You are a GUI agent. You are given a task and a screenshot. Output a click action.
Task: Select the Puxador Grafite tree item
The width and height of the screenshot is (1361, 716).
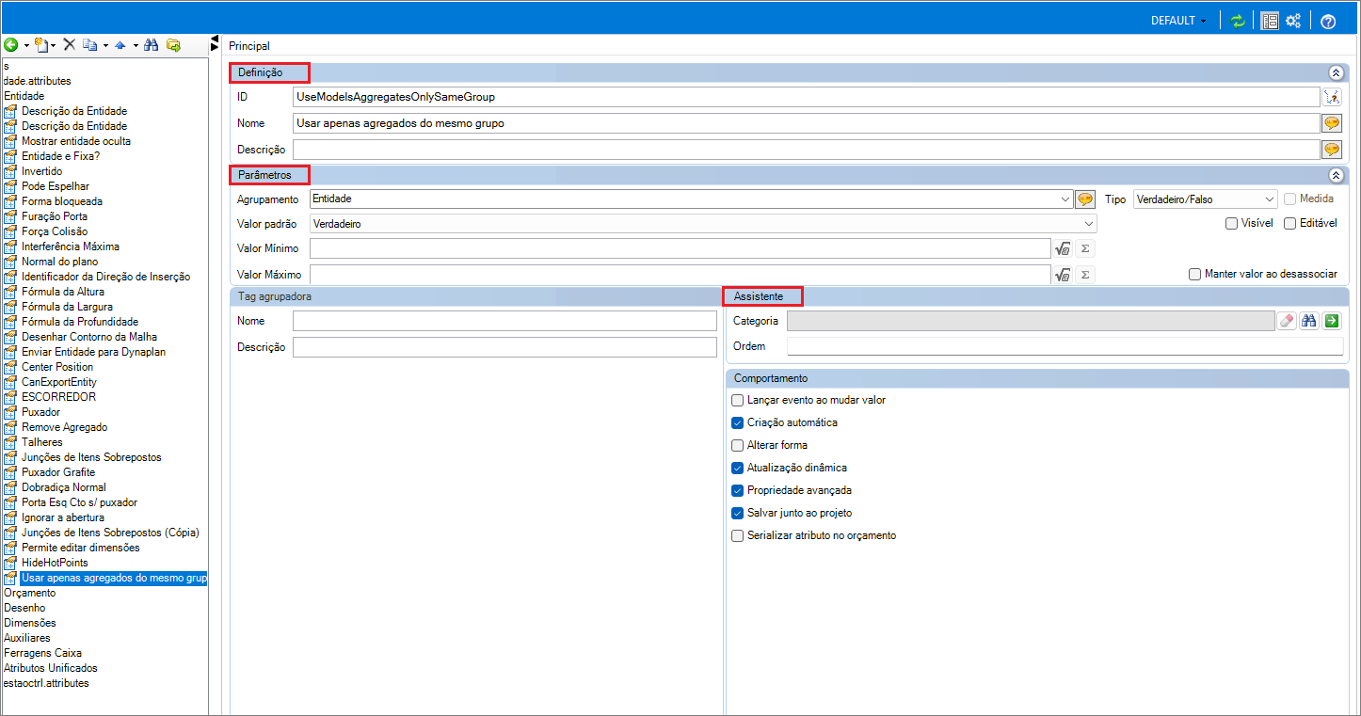[x=58, y=472]
